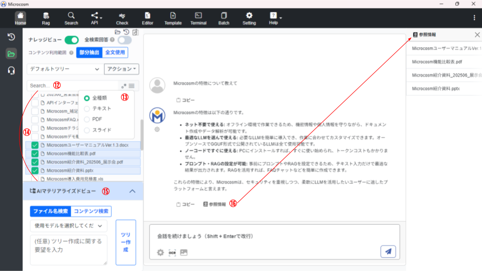Select the 全文使用 option
Image resolution: width=482 pixels, height=271 pixels.
pos(115,53)
